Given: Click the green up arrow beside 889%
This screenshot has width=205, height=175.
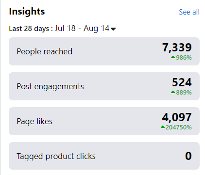Looking at the screenshot, I should pos(173,92).
